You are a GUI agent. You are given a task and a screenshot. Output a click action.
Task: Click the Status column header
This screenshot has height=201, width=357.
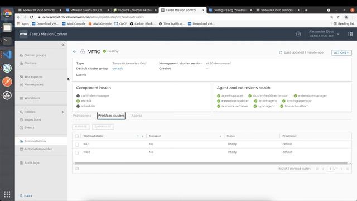[x=230, y=136]
